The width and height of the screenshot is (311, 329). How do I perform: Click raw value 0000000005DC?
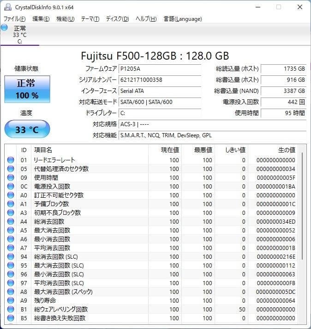click(x=276, y=292)
